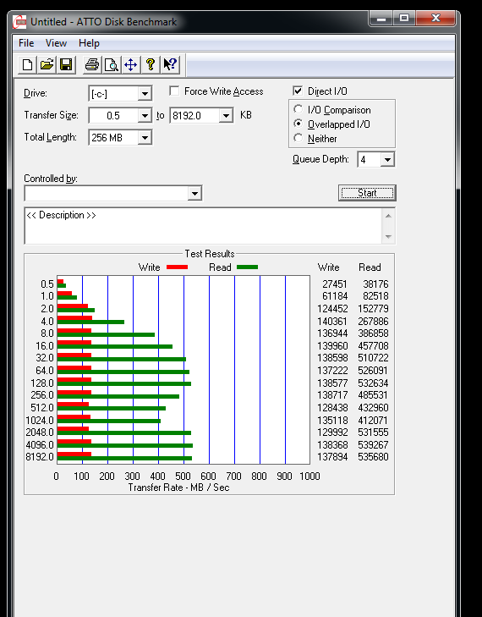Open the File menu
Screen dimensions: 482x617
[26, 43]
